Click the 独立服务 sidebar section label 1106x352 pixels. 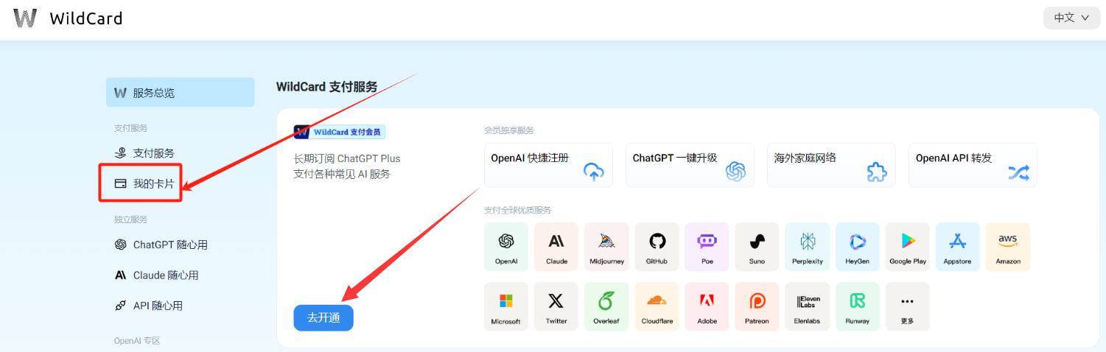pos(130,219)
